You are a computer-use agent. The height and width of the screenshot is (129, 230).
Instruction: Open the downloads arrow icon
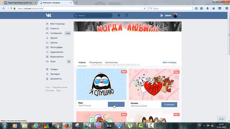tap(207, 9)
